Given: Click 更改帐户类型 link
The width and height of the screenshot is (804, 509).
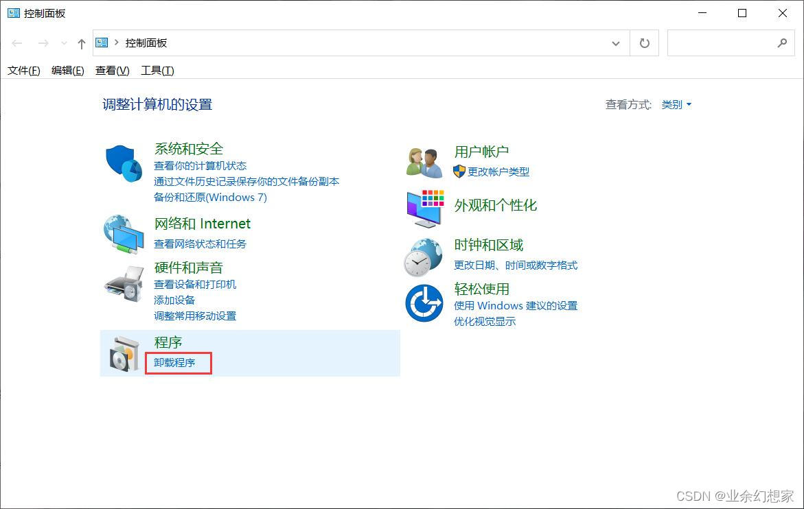Looking at the screenshot, I should click(x=498, y=172).
